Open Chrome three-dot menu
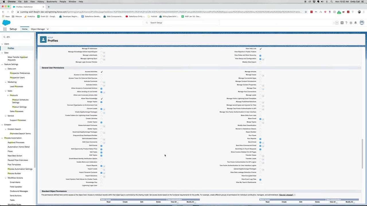The height and width of the screenshot is (206, 367). tap(364, 12)
